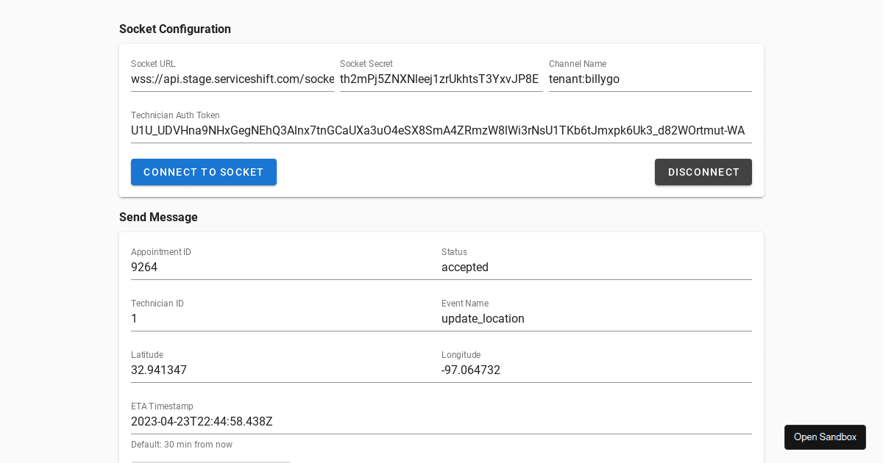
Task: Click the small 'Socket URL' label text
Action: [x=153, y=64]
